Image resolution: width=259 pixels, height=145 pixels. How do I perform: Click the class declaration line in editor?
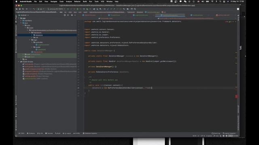point(100,51)
